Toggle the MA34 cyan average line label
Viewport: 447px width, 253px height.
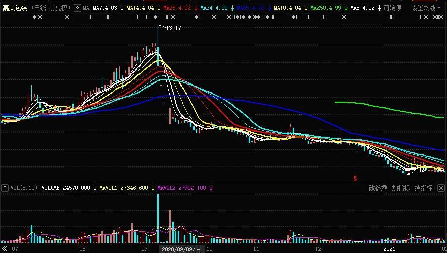[x=214, y=8]
